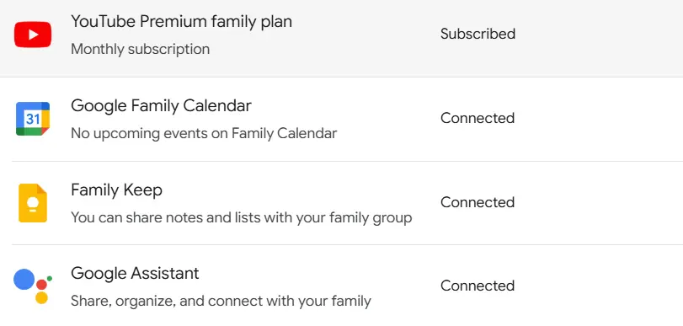The width and height of the screenshot is (683, 326).
Task: Select the Google Assistant title
Action: pos(135,273)
